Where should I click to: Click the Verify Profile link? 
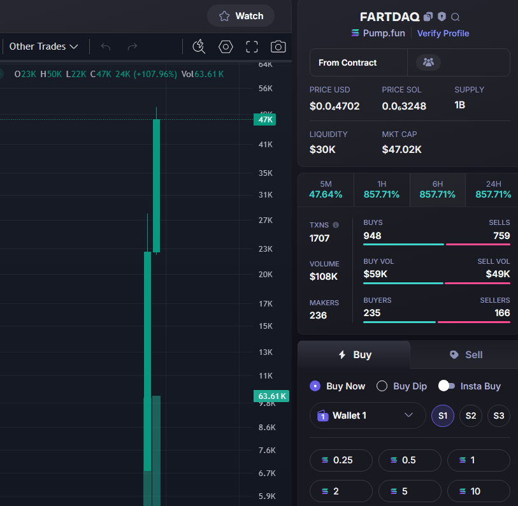point(443,33)
